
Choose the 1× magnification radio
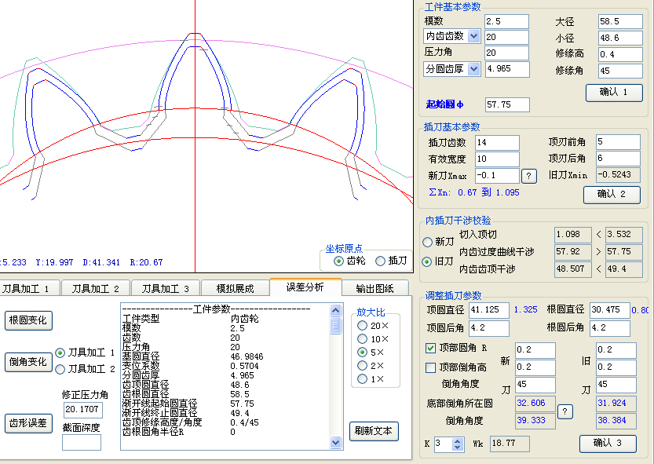coord(362,379)
